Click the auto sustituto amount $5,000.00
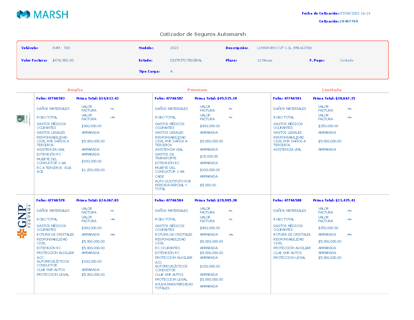The image size is (414, 320). [x=208, y=185]
